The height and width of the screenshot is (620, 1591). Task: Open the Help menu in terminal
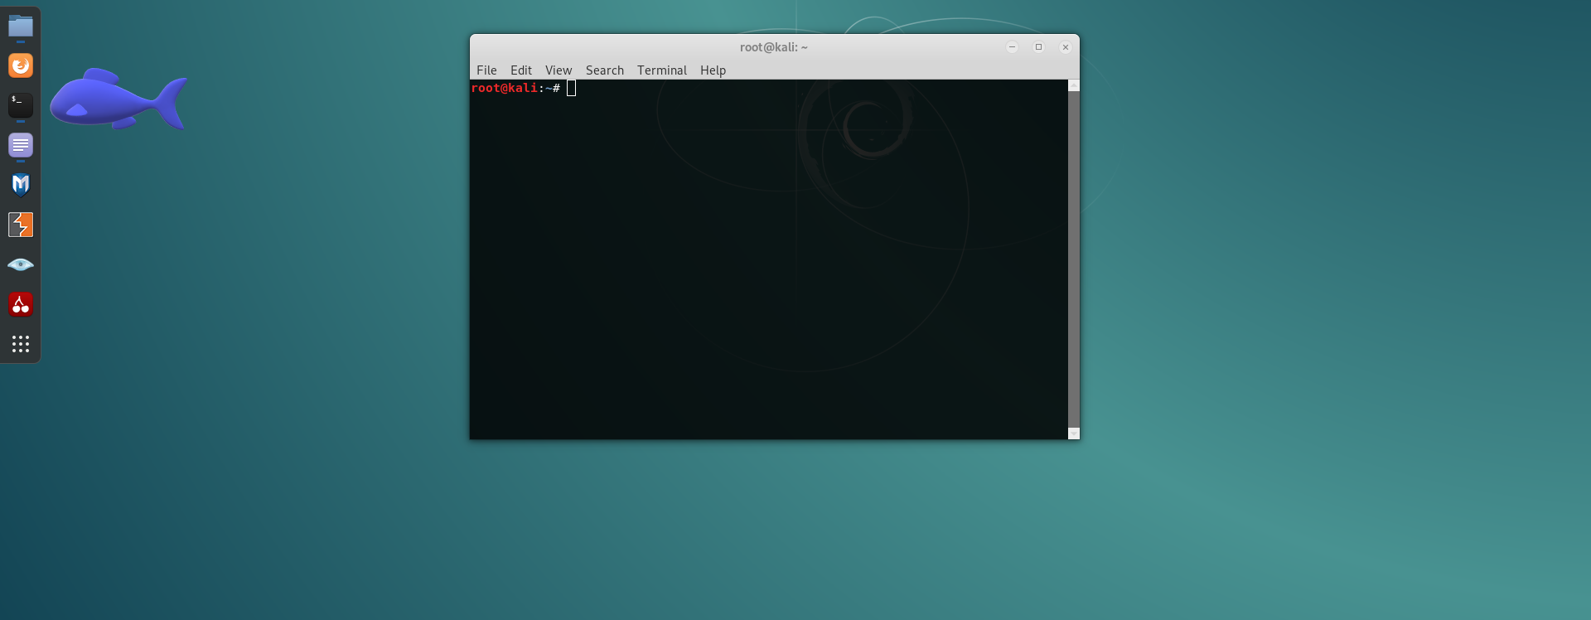click(713, 70)
